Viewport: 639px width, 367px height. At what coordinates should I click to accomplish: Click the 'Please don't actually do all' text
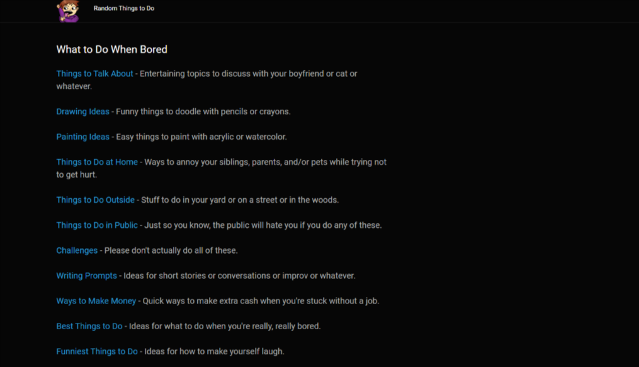point(171,251)
